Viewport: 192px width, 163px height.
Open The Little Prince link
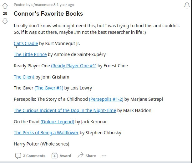click(30, 54)
